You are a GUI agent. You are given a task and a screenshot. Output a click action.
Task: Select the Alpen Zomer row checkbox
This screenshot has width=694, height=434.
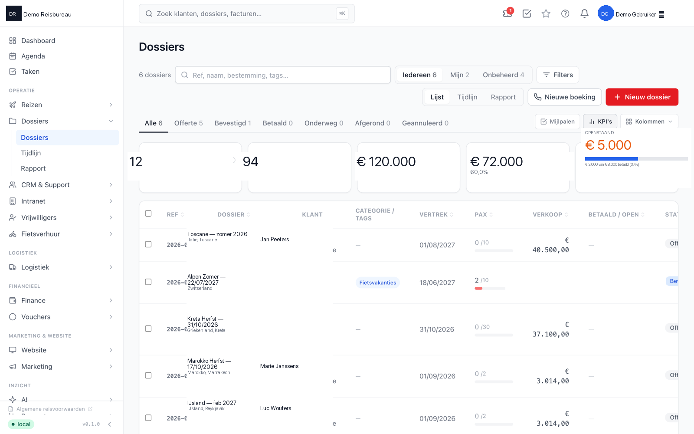148,282
